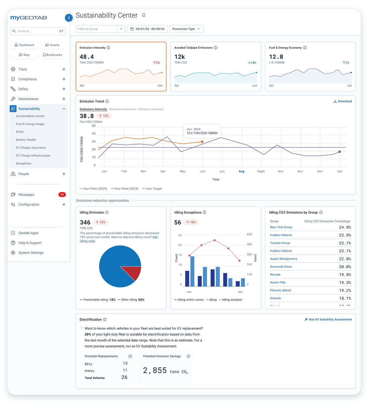This screenshot has width=369, height=405.
Task: Switch to the Absolute emissions tab
Action: pyautogui.click(x=123, y=109)
